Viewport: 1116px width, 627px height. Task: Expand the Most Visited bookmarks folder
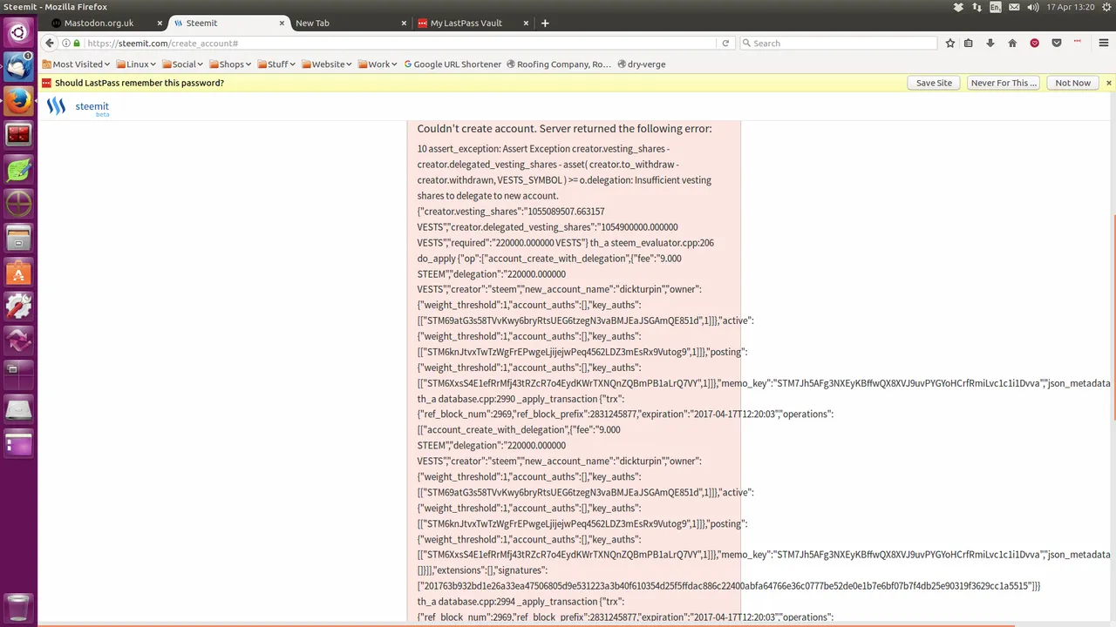pos(75,64)
